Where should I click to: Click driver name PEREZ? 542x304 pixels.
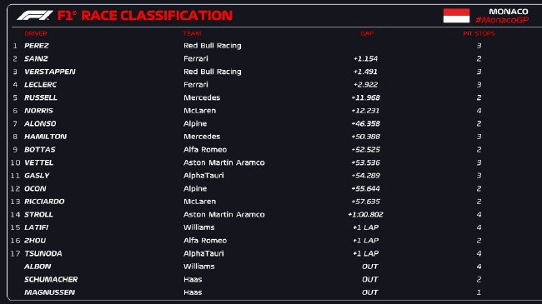pyautogui.click(x=37, y=46)
